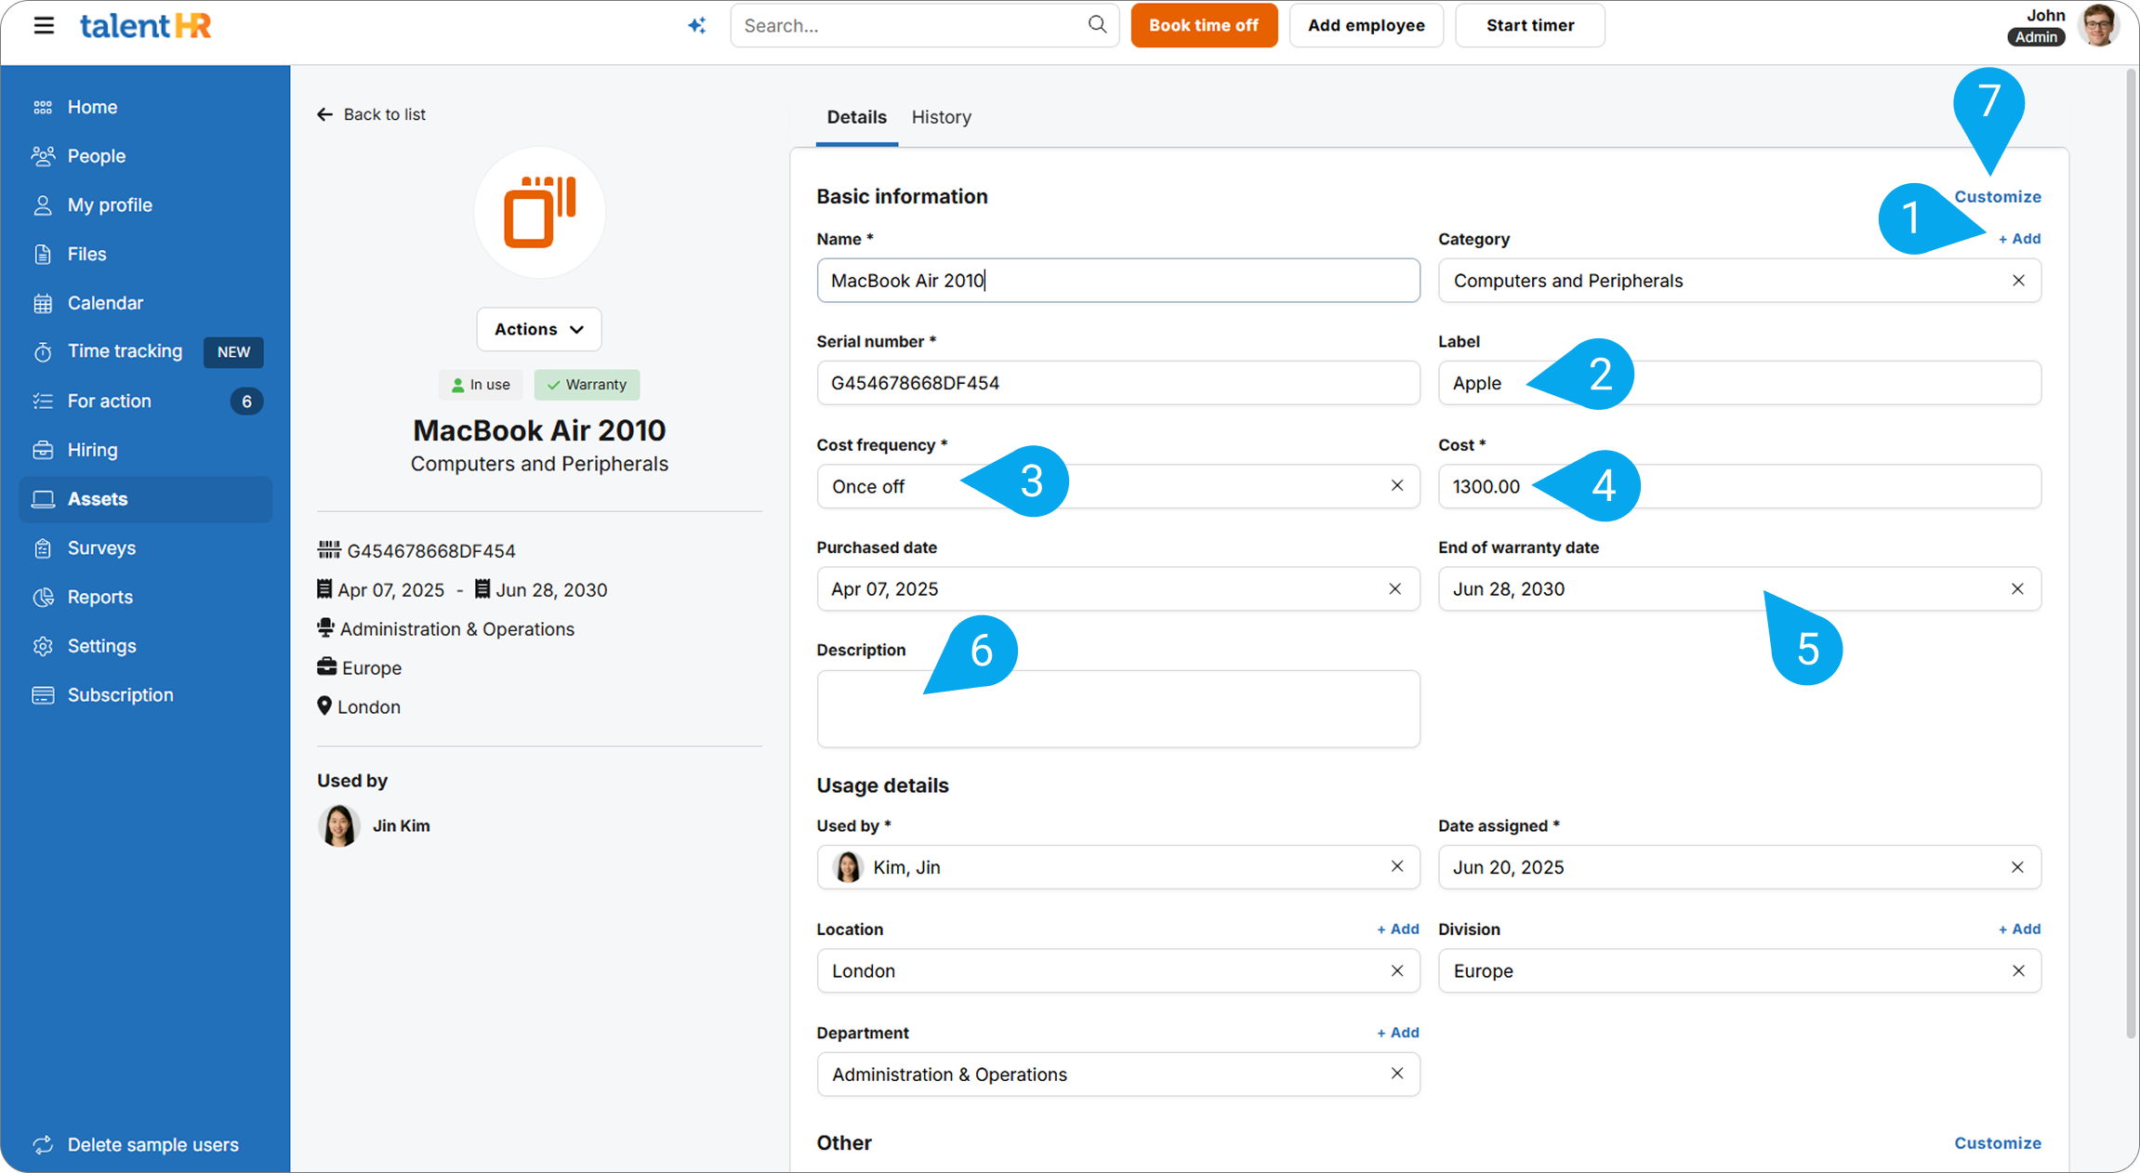
Task: Click the Time tracking stopwatch icon
Action: [x=43, y=352]
